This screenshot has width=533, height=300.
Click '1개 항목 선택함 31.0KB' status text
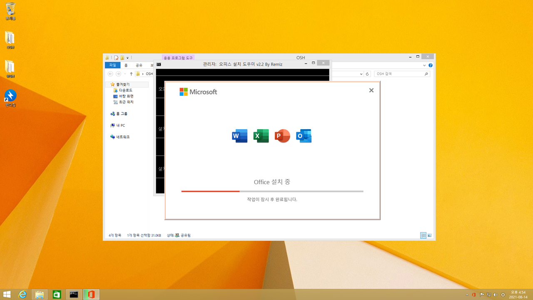(144, 235)
